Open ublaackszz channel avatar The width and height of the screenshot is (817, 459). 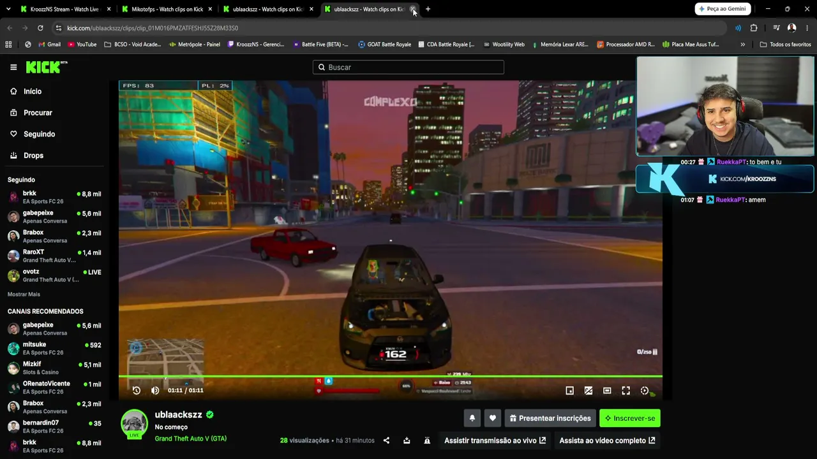(135, 424)
